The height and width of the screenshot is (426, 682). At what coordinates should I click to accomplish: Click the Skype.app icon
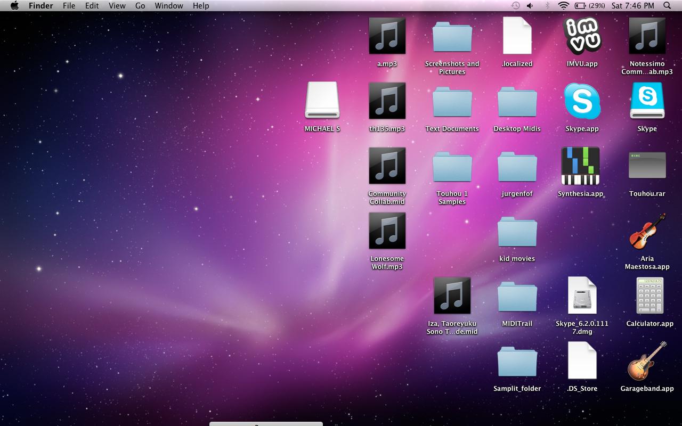[582, 101]
